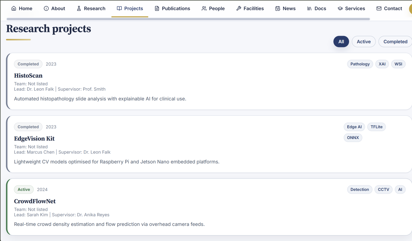Image resolution: width=412 pixels, height=241 pixels.
Task: Click the Active badge on CrowdFlowNet
Action: [x=24, y=190]
